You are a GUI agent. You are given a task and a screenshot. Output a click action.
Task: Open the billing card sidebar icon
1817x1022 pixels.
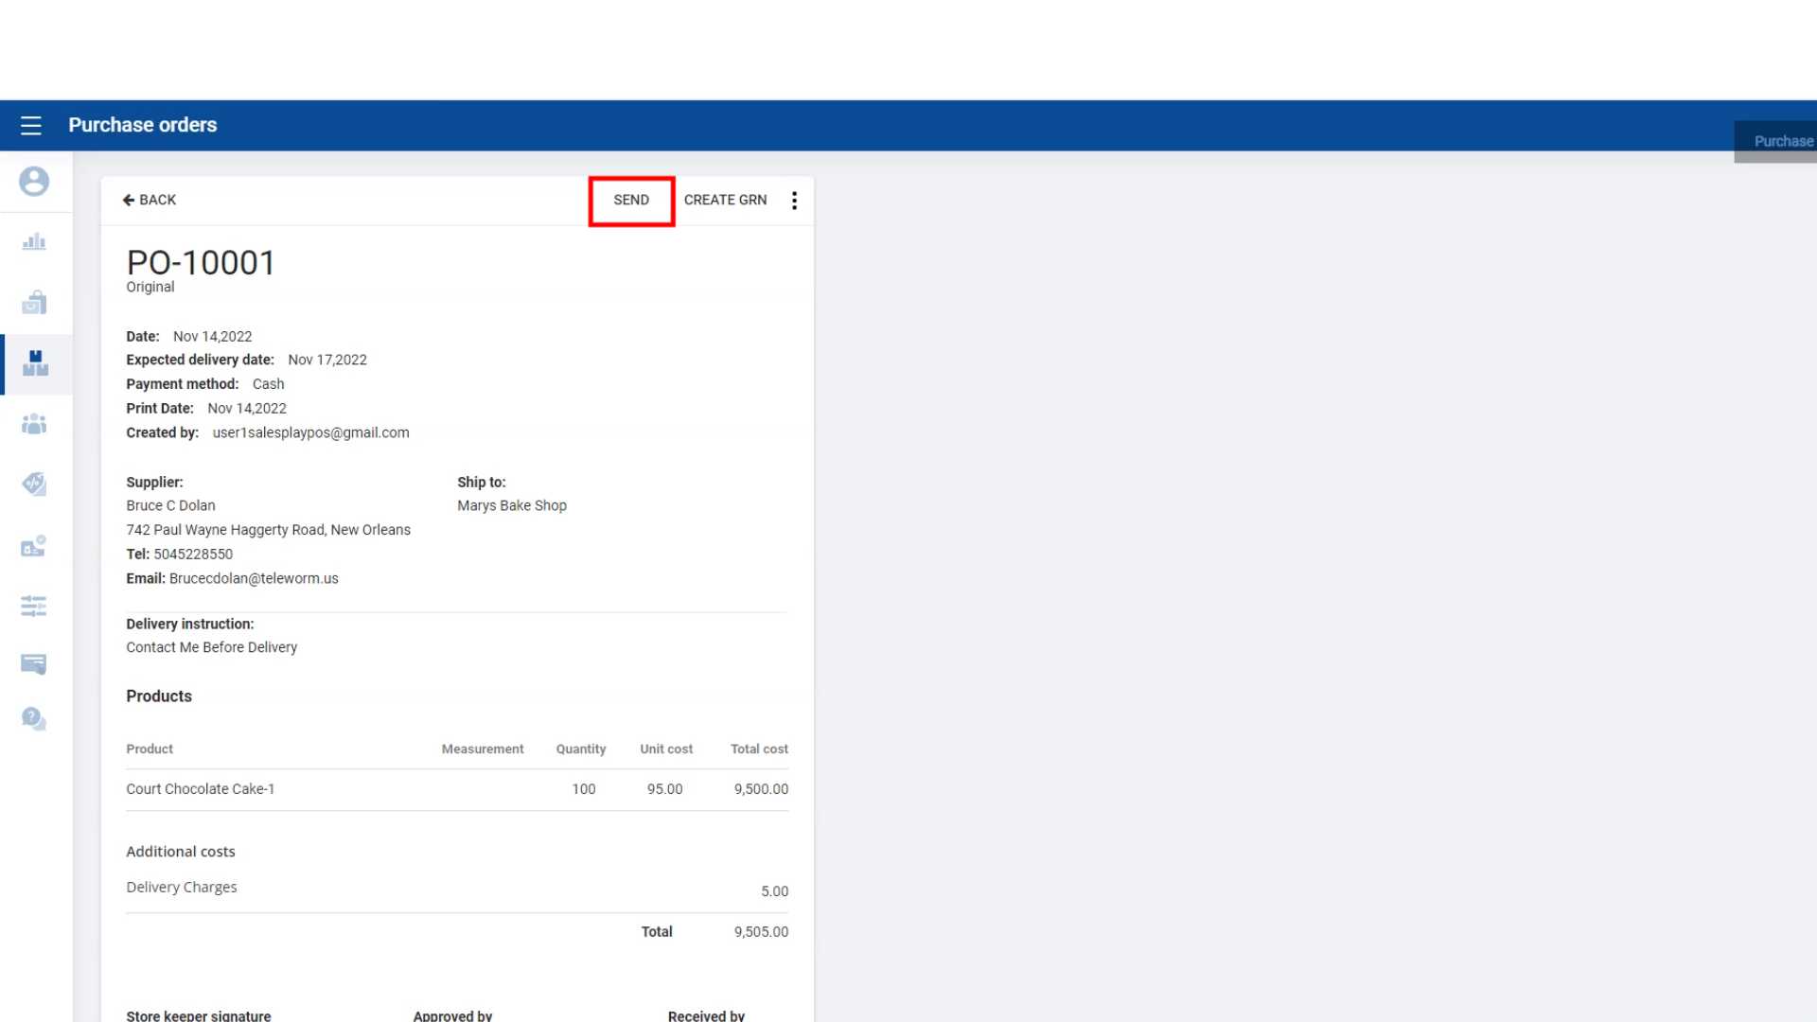[34, 664]
